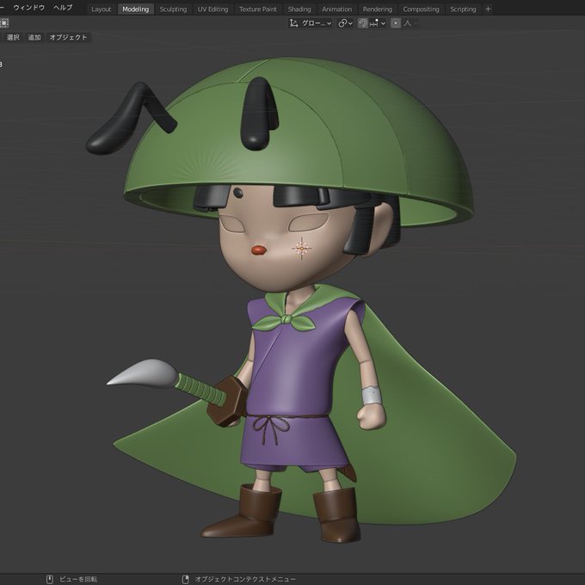Click mouse icon beside オブジェクトコンテクストメニュー
This screenshot has width=585, height=585.
click(186, 579)
